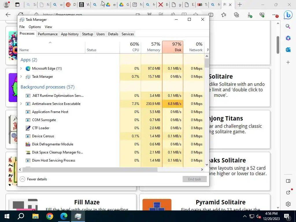Expand the Antimalware Service Executable entry
The width and height of the screenshot is (296, 222).
(x=21, y=104)
